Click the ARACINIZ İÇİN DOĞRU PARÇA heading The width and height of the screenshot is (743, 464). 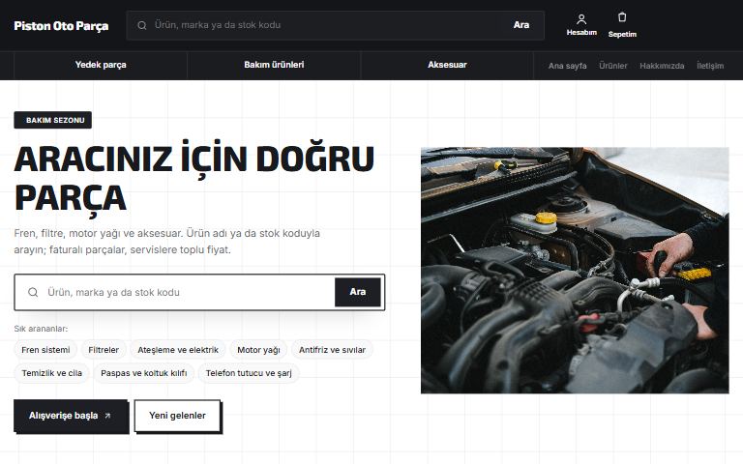(x=194, y=178)
